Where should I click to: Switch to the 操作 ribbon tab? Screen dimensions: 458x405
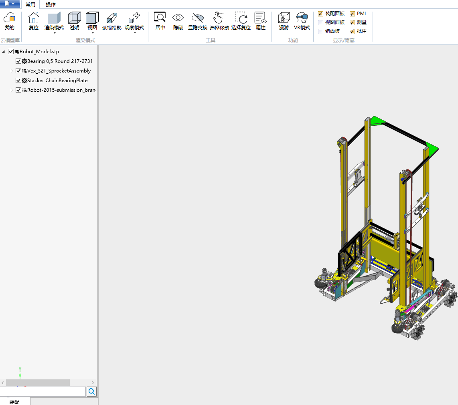51,4
